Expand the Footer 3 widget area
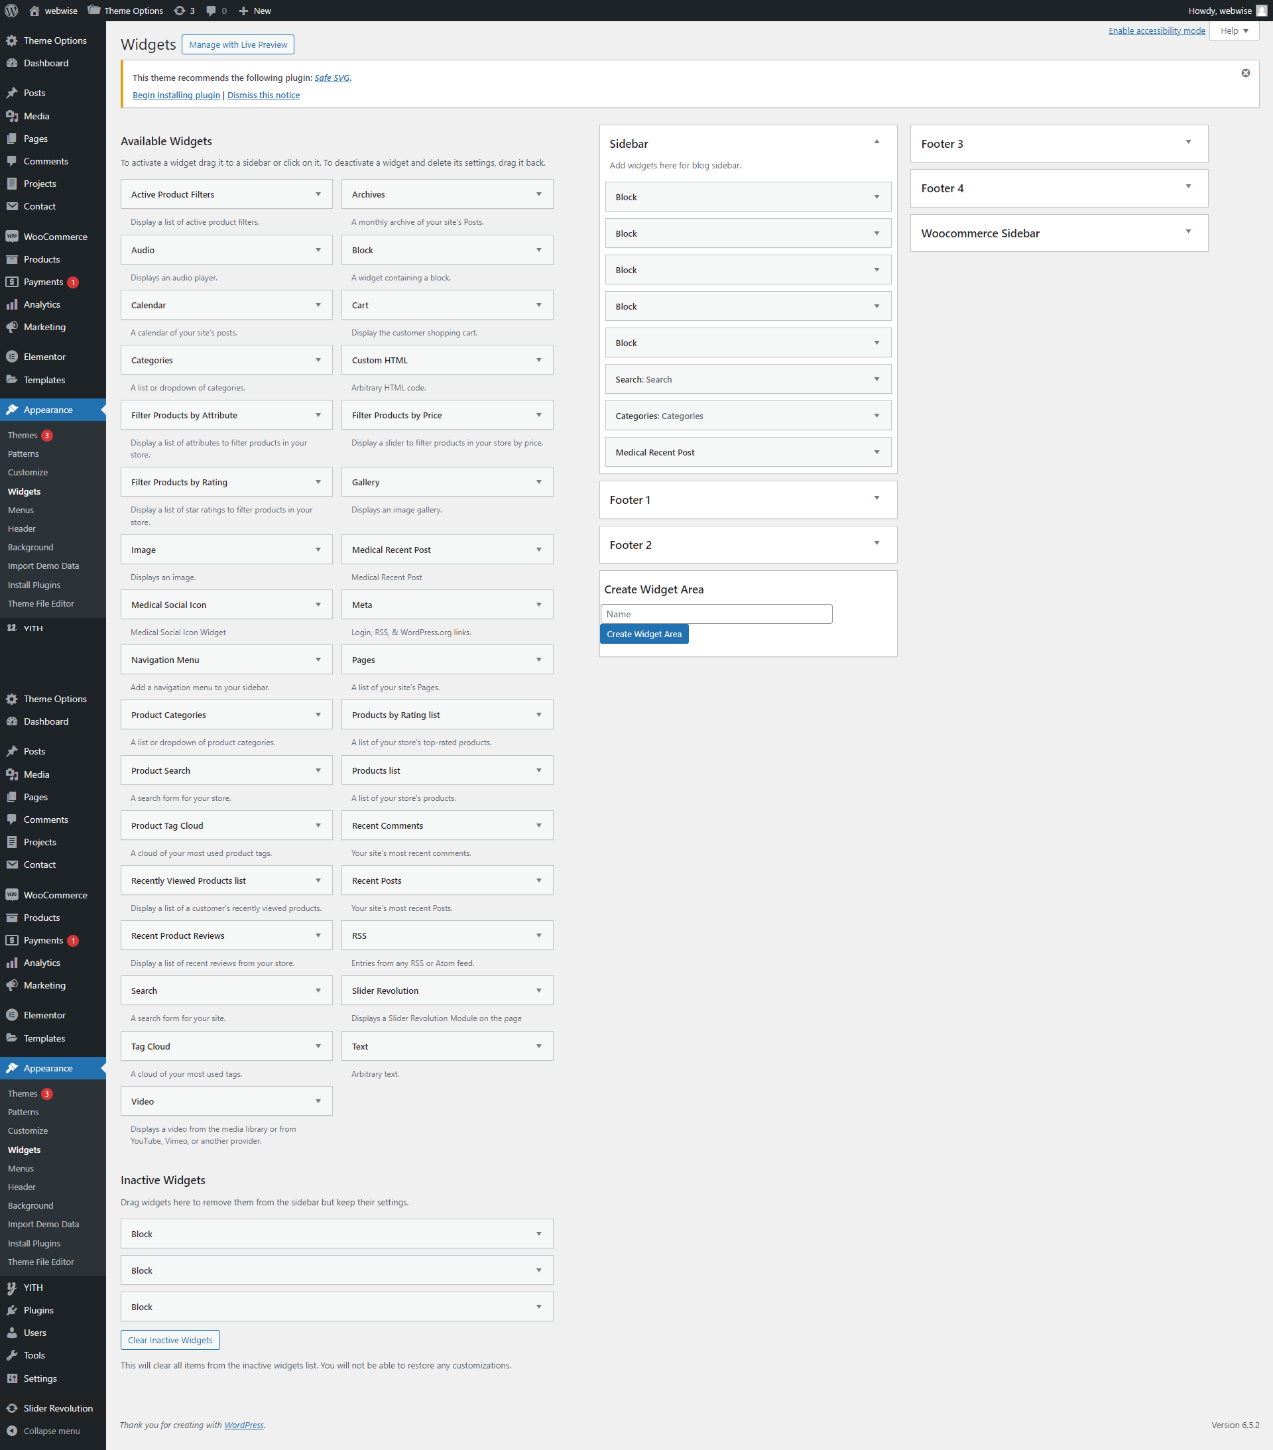 click(x=1188, y=142)
